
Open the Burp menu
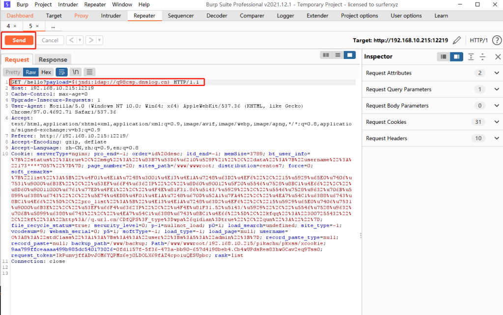point(23,4)
